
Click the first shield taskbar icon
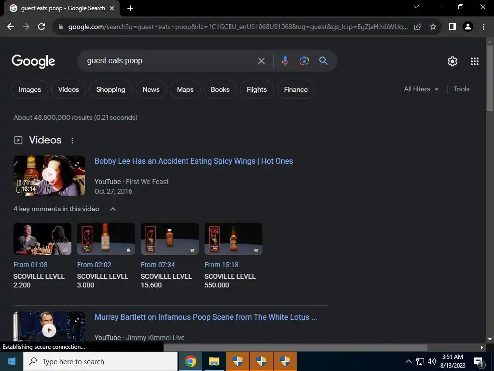[x=238, y=361]
